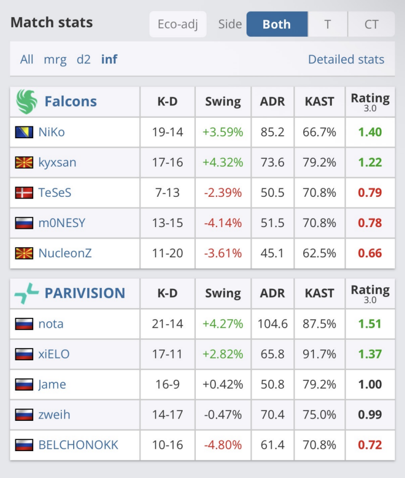Click the Rating 3.0 header in Falcons table
This screenshot has height=478, width=405.
coord(370,102)
